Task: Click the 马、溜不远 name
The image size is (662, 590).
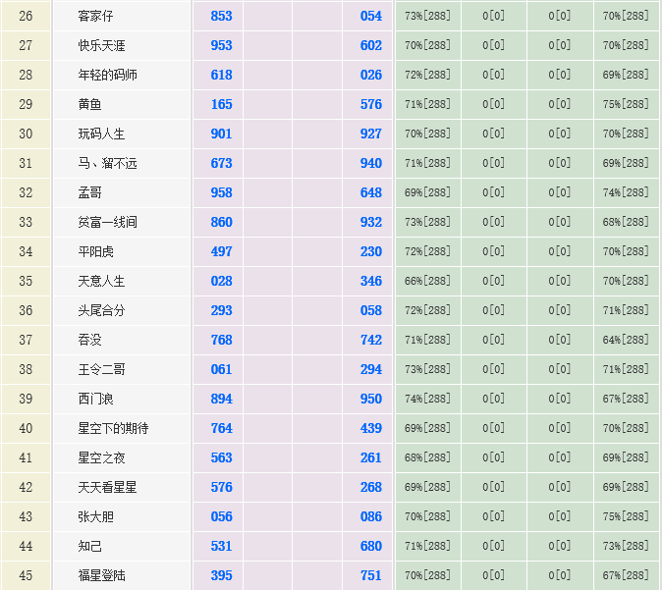Action: tap(107, 163)
